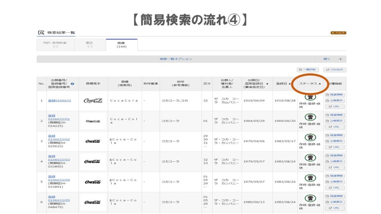Open the ヘルプ help button

[x=338, y=33]
